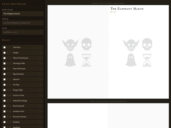171x128 pixels.
Task: Move Another Grave down
Action: (x=41, y=111)
